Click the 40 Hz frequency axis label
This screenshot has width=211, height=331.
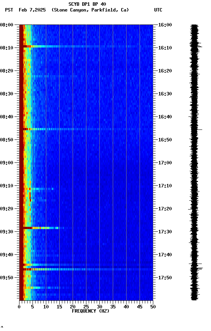coord(126,307)
